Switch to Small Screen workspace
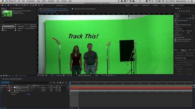 pos(146,5)
